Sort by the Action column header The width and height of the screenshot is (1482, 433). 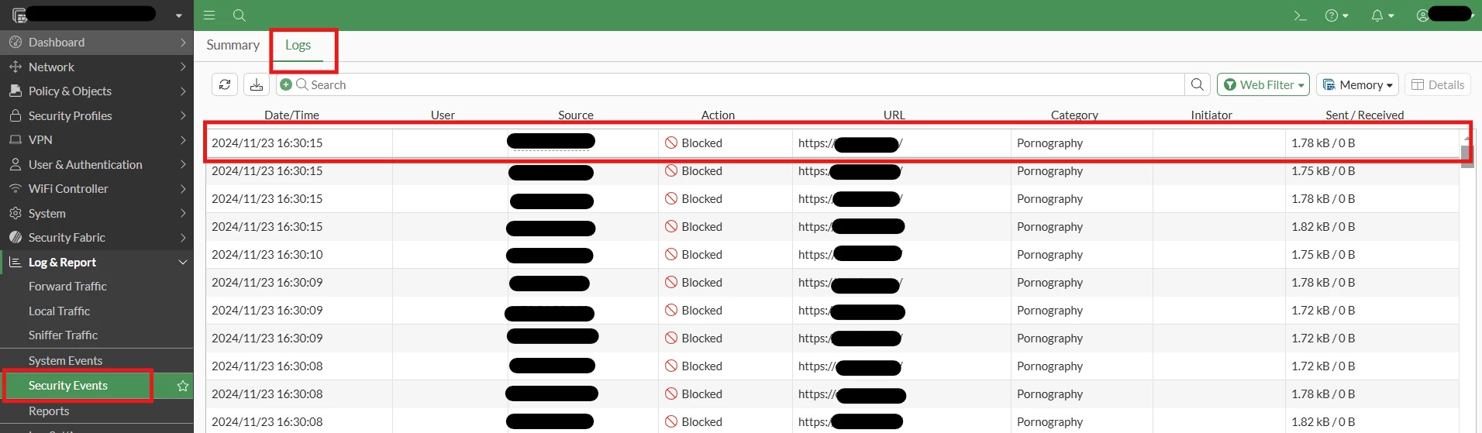(718, 115)
